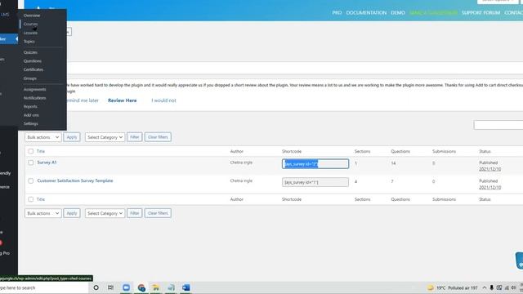The width and height of the screenshot is (523, 294).
Task: Toggle the select-all checkbox in table footer
Action: [x=31, y=199]
